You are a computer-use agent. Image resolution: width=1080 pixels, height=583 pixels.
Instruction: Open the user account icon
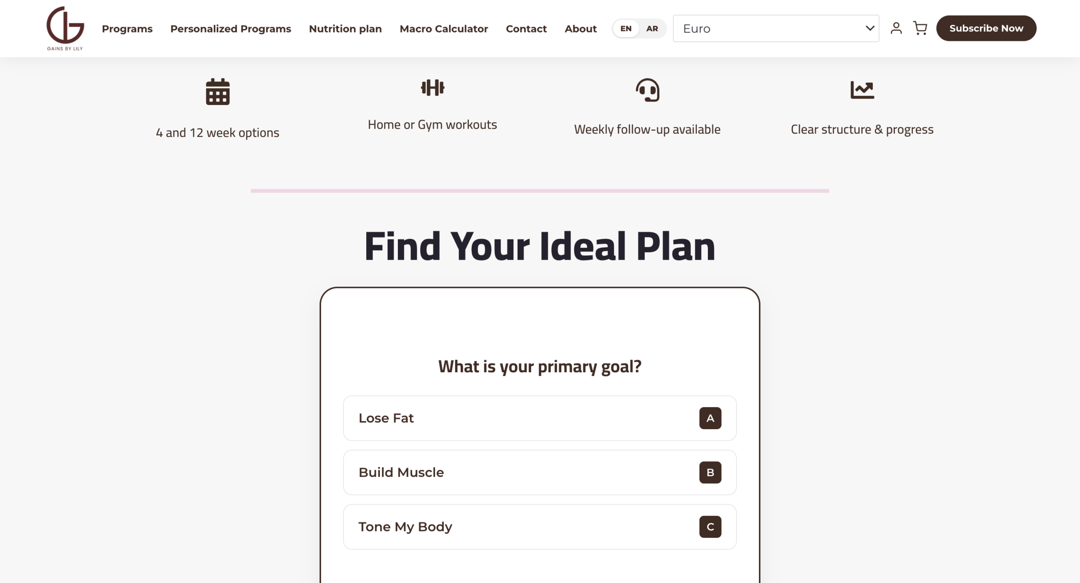[x=896, y=28]
